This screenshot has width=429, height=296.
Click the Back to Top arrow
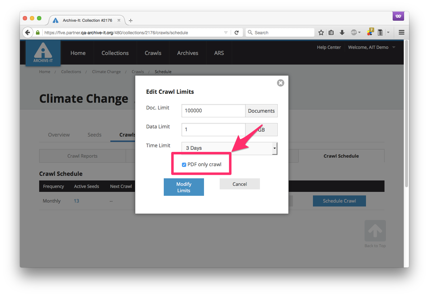click(375, 231)
